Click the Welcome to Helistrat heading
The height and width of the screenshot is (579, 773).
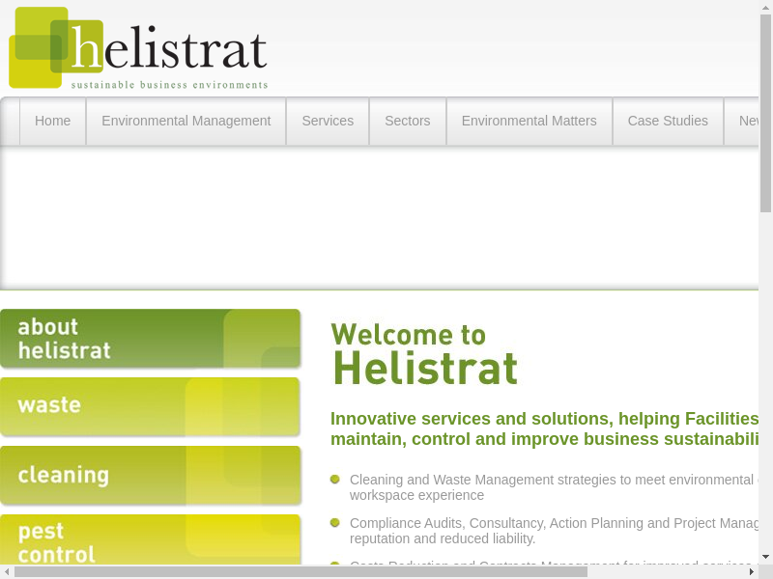click(x=424, y=353)
